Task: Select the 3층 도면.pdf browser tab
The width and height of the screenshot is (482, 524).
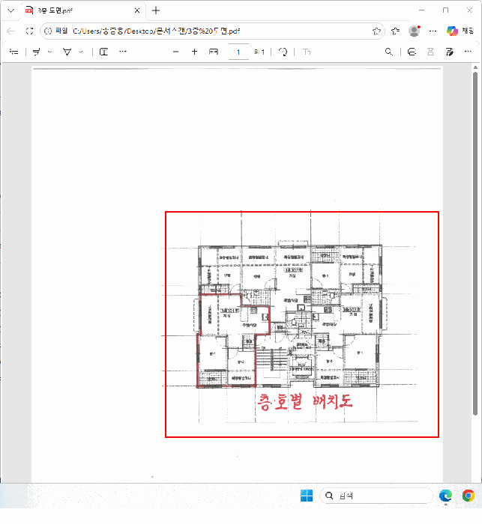Action: pyautogui.click(x=84, y=10)
